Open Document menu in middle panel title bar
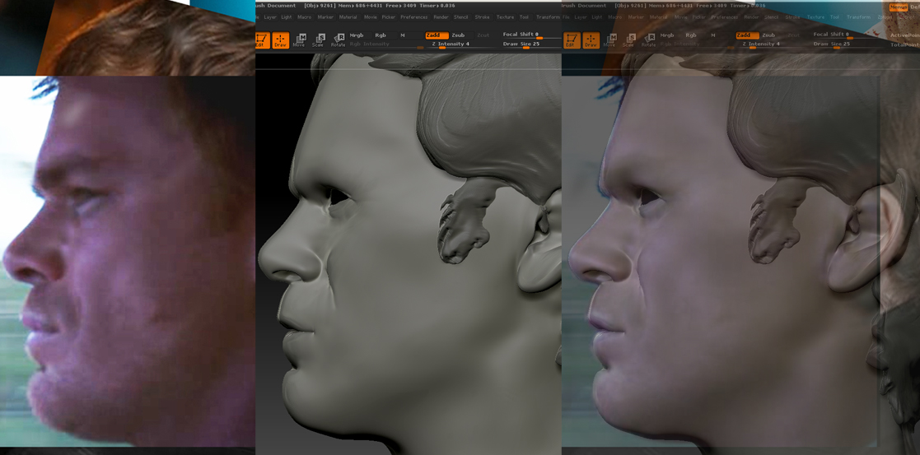Screen dimensions: 920x455 (x=283, y=5)
